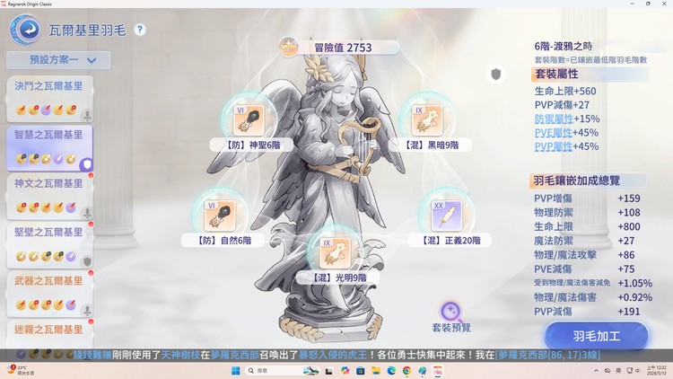
Task: Click the 羽毛加工 button
Action: click(x=596, y=336)
